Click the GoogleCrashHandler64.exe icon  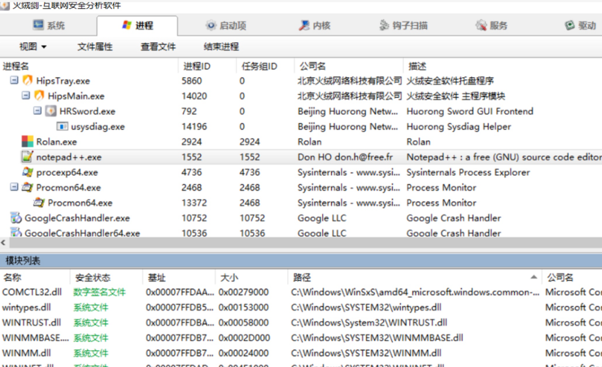(16, 232)
